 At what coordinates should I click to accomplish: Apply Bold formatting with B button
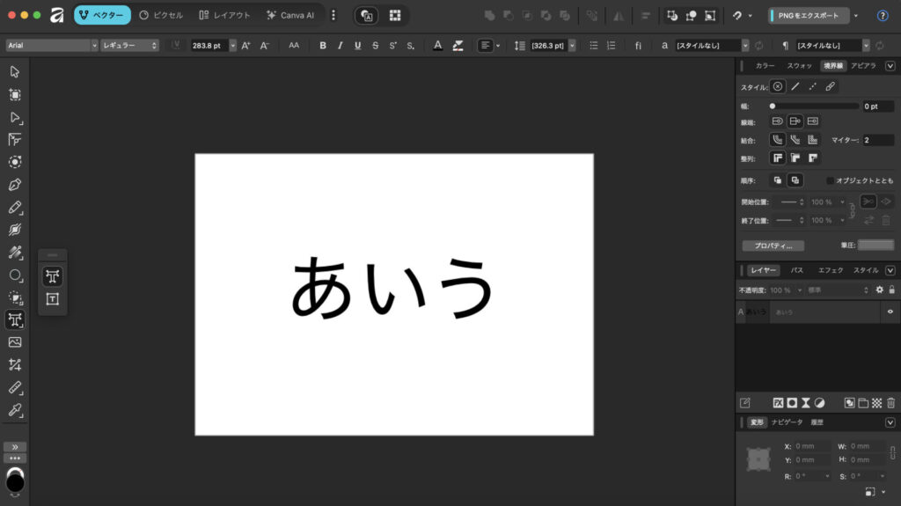click(x=323, y=45)
